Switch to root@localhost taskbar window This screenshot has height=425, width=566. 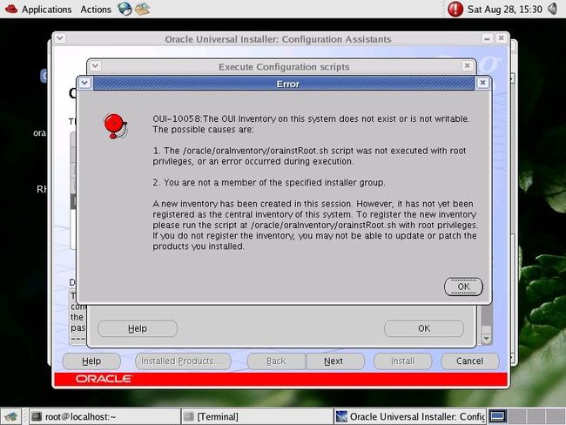point(104,416)
